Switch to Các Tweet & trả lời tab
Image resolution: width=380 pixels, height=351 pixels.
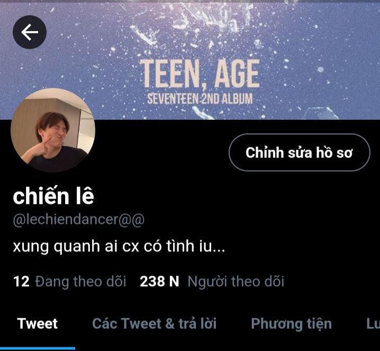155,324
